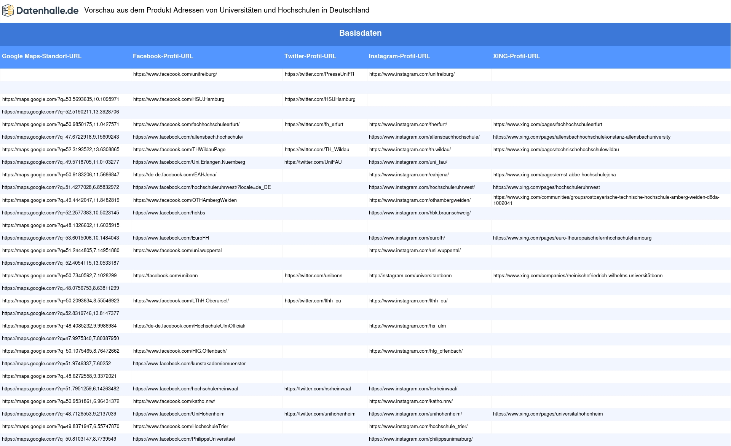The width and height of the screenshot is (731, 446).
Task: Open the instagram.com/philippsunimarburg/ link
Action: click(421, 439)
